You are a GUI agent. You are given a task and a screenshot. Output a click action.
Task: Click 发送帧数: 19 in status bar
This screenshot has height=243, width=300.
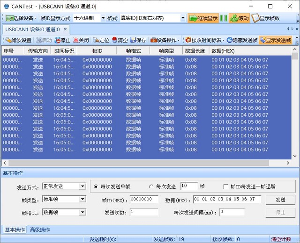click(169, 239)
